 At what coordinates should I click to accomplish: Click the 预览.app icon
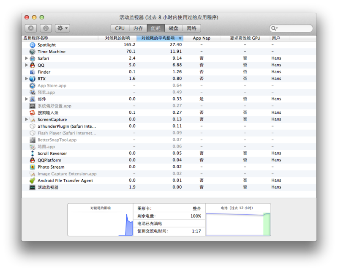(x=33, y=92)
